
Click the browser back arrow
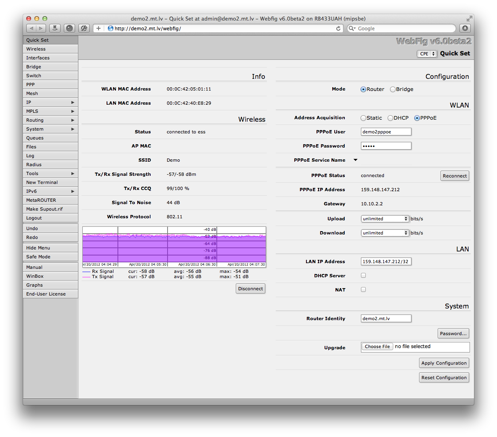click(x=31, y=28)
